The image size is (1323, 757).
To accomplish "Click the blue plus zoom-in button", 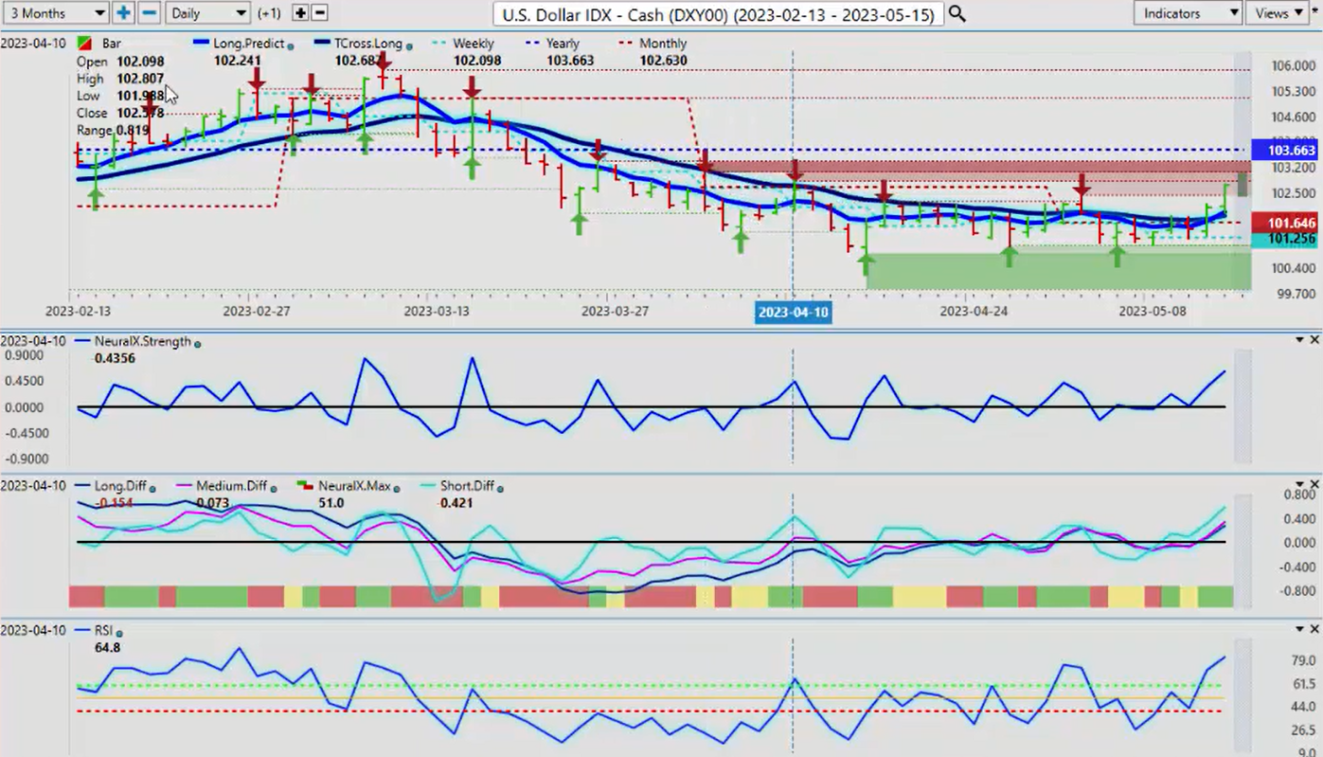I will coord(123,13).
